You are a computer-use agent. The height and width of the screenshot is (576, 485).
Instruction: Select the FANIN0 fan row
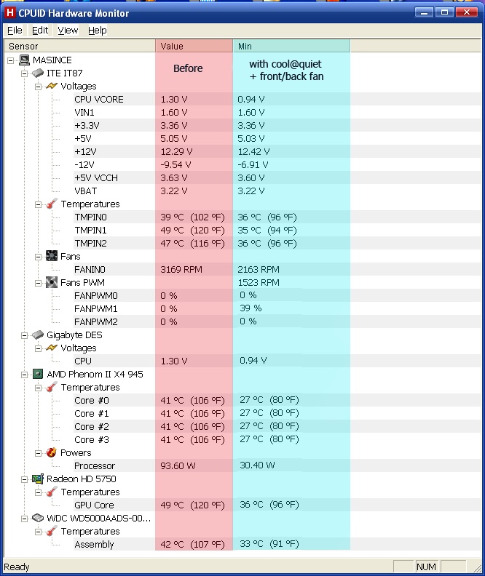(277, 270)
